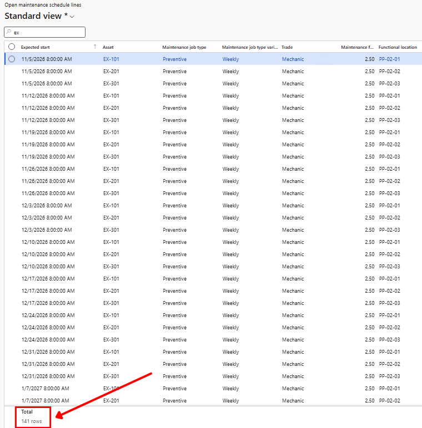Click 2.50 value in 12/3/2026 EX-301 row
The height and width of the screenshot is (428, 422).
[x=369, y=230]
